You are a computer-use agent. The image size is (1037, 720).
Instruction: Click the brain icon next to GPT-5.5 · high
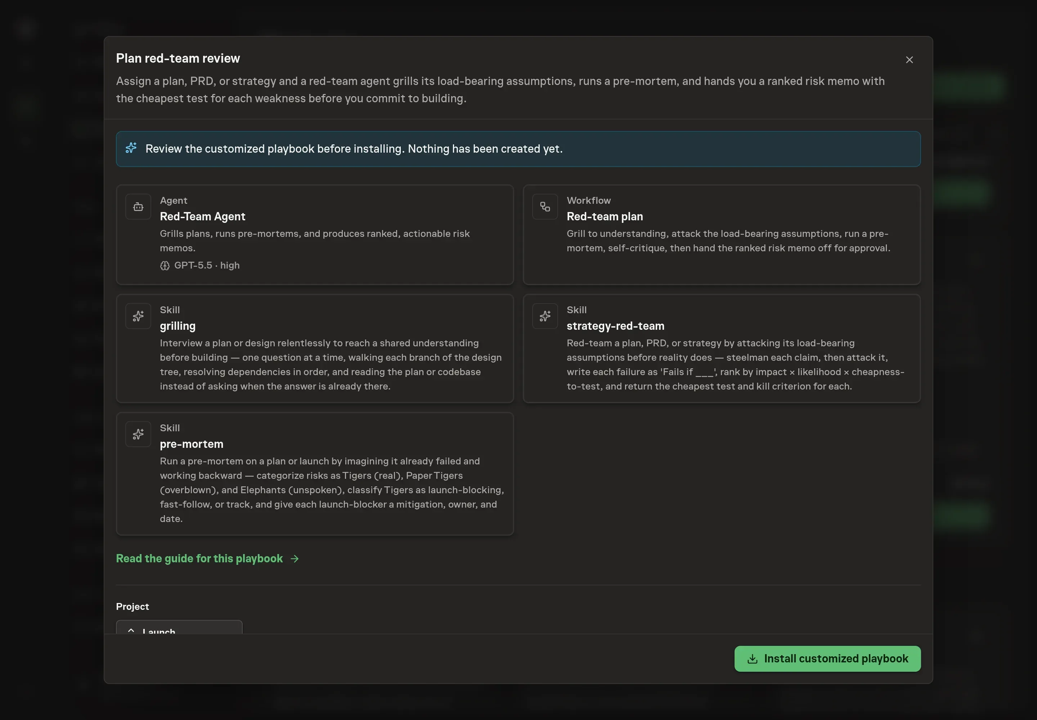pyautogui.click(x=165, y=265)
